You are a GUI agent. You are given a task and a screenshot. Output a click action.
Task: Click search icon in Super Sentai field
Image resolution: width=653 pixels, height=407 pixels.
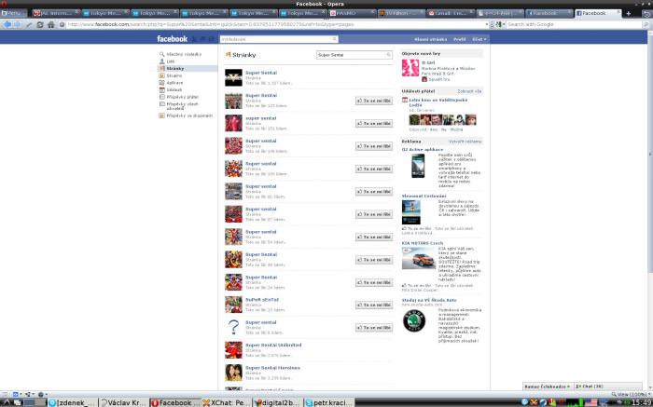[388, 55]
